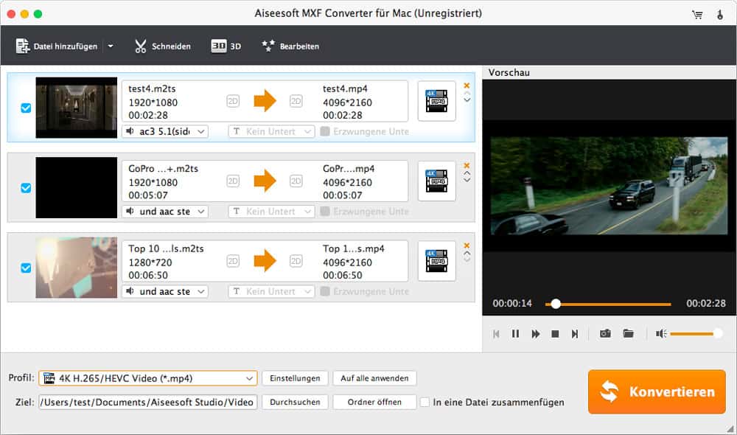Click 4K MP4 format icon for GoPro file
Viewport: 737px width, 435px height.
pos(436,181)
